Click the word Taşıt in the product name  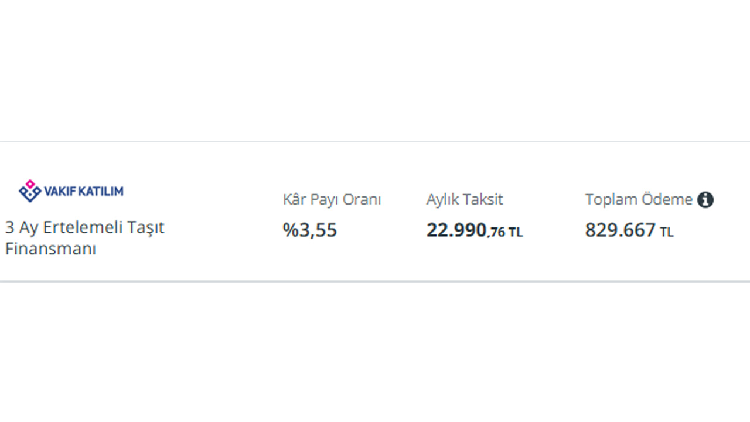(x=145, y=227)
